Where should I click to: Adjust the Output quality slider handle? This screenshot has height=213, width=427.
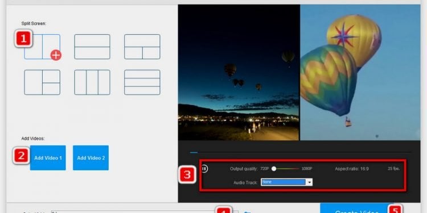point(274,169)
